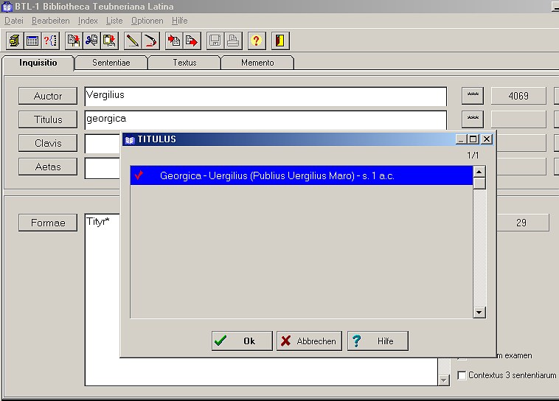
Task: Click the asterisk button beside Auctor field
Action: point(473,96)
